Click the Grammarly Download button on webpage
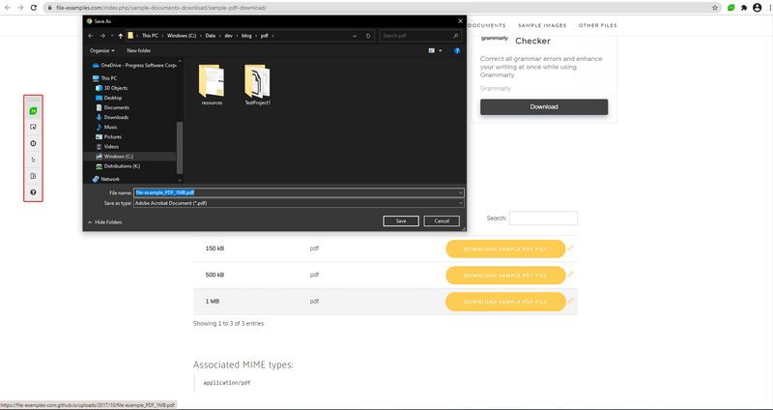Image resolution: width=773 pixels, height=410 pixels. [x=544, y=107]
